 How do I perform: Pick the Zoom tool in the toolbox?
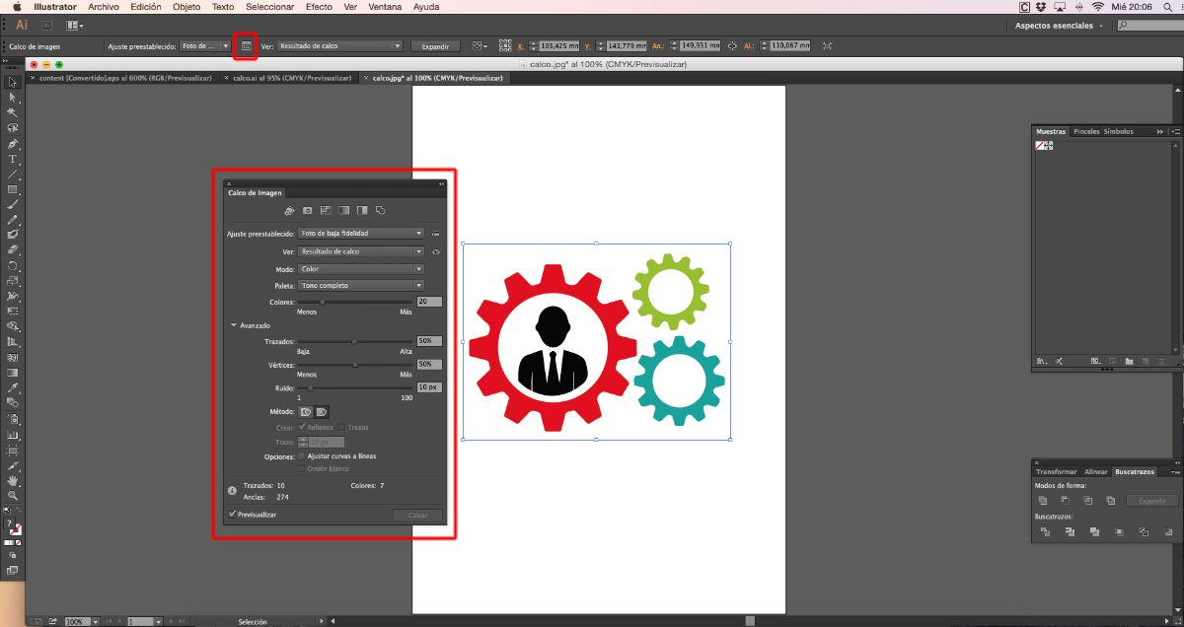click(13, 496)
